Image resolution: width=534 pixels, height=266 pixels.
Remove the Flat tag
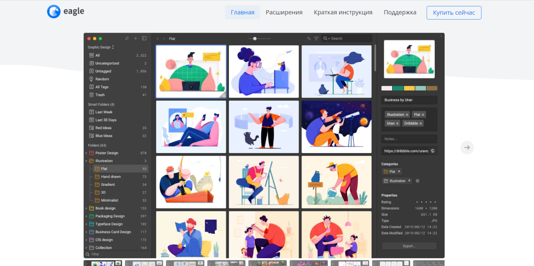(423, 115)
